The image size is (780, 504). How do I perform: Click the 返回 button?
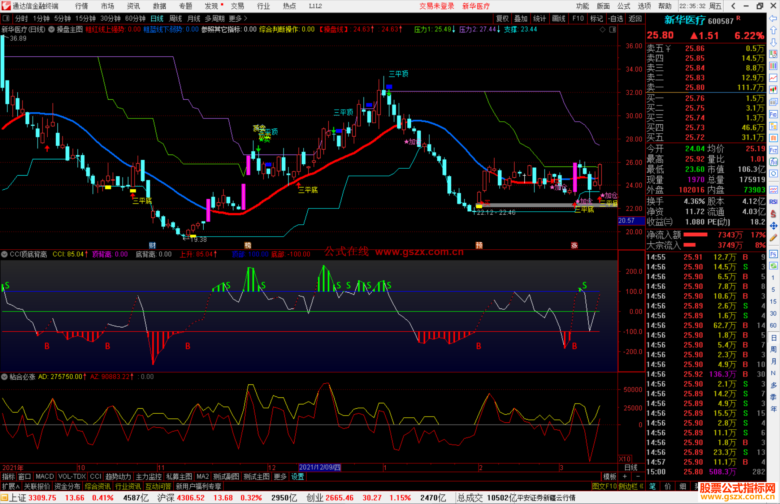[x=635, y=18]
